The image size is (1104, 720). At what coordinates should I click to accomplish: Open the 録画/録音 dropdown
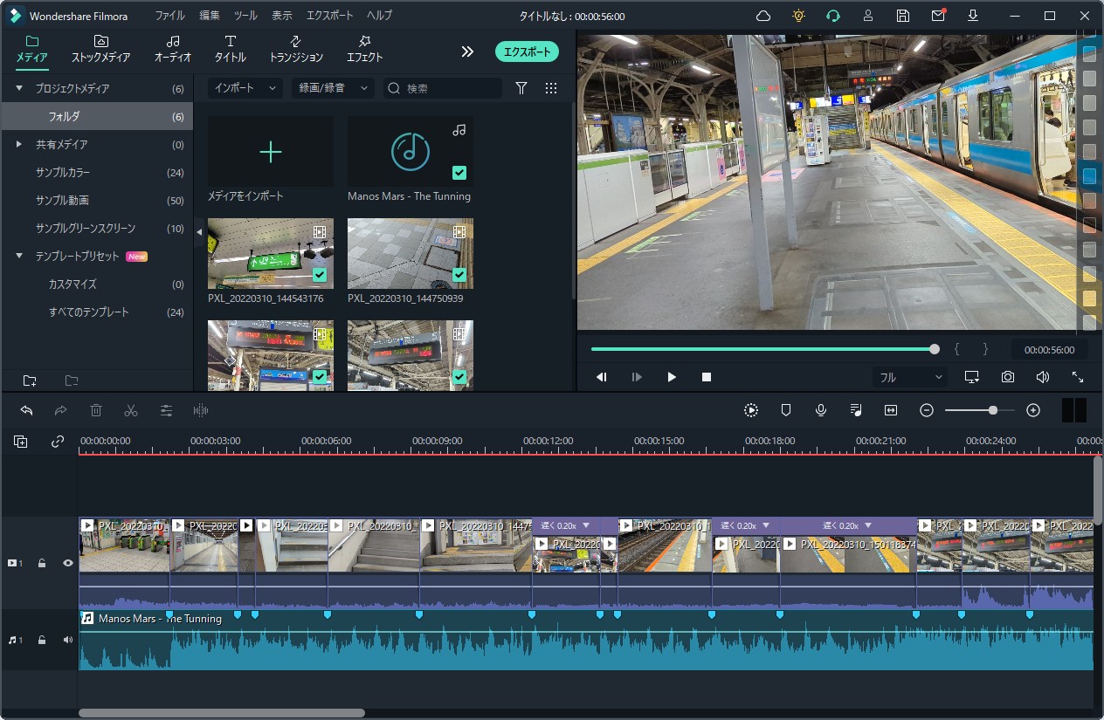(x=332, y=88)
